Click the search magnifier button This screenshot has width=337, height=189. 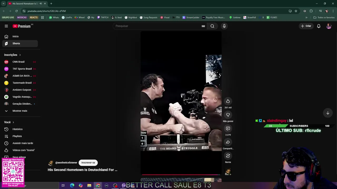[x=212, y=26]
